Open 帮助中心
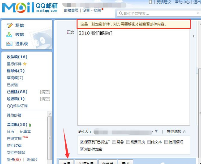This screenshot has height=164, width=201. point(182,2)
